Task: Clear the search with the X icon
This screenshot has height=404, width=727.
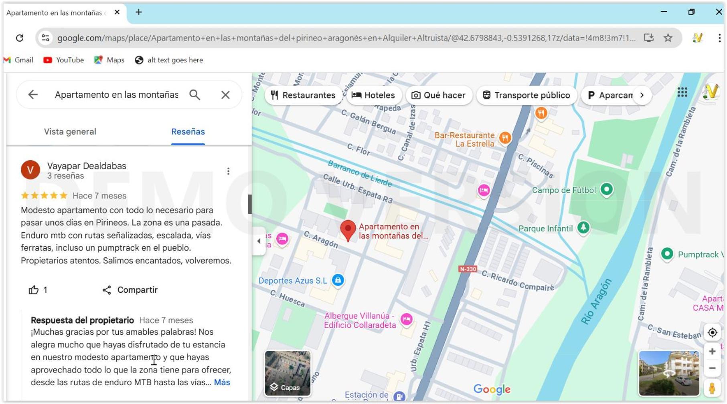Action: point(225,95)
